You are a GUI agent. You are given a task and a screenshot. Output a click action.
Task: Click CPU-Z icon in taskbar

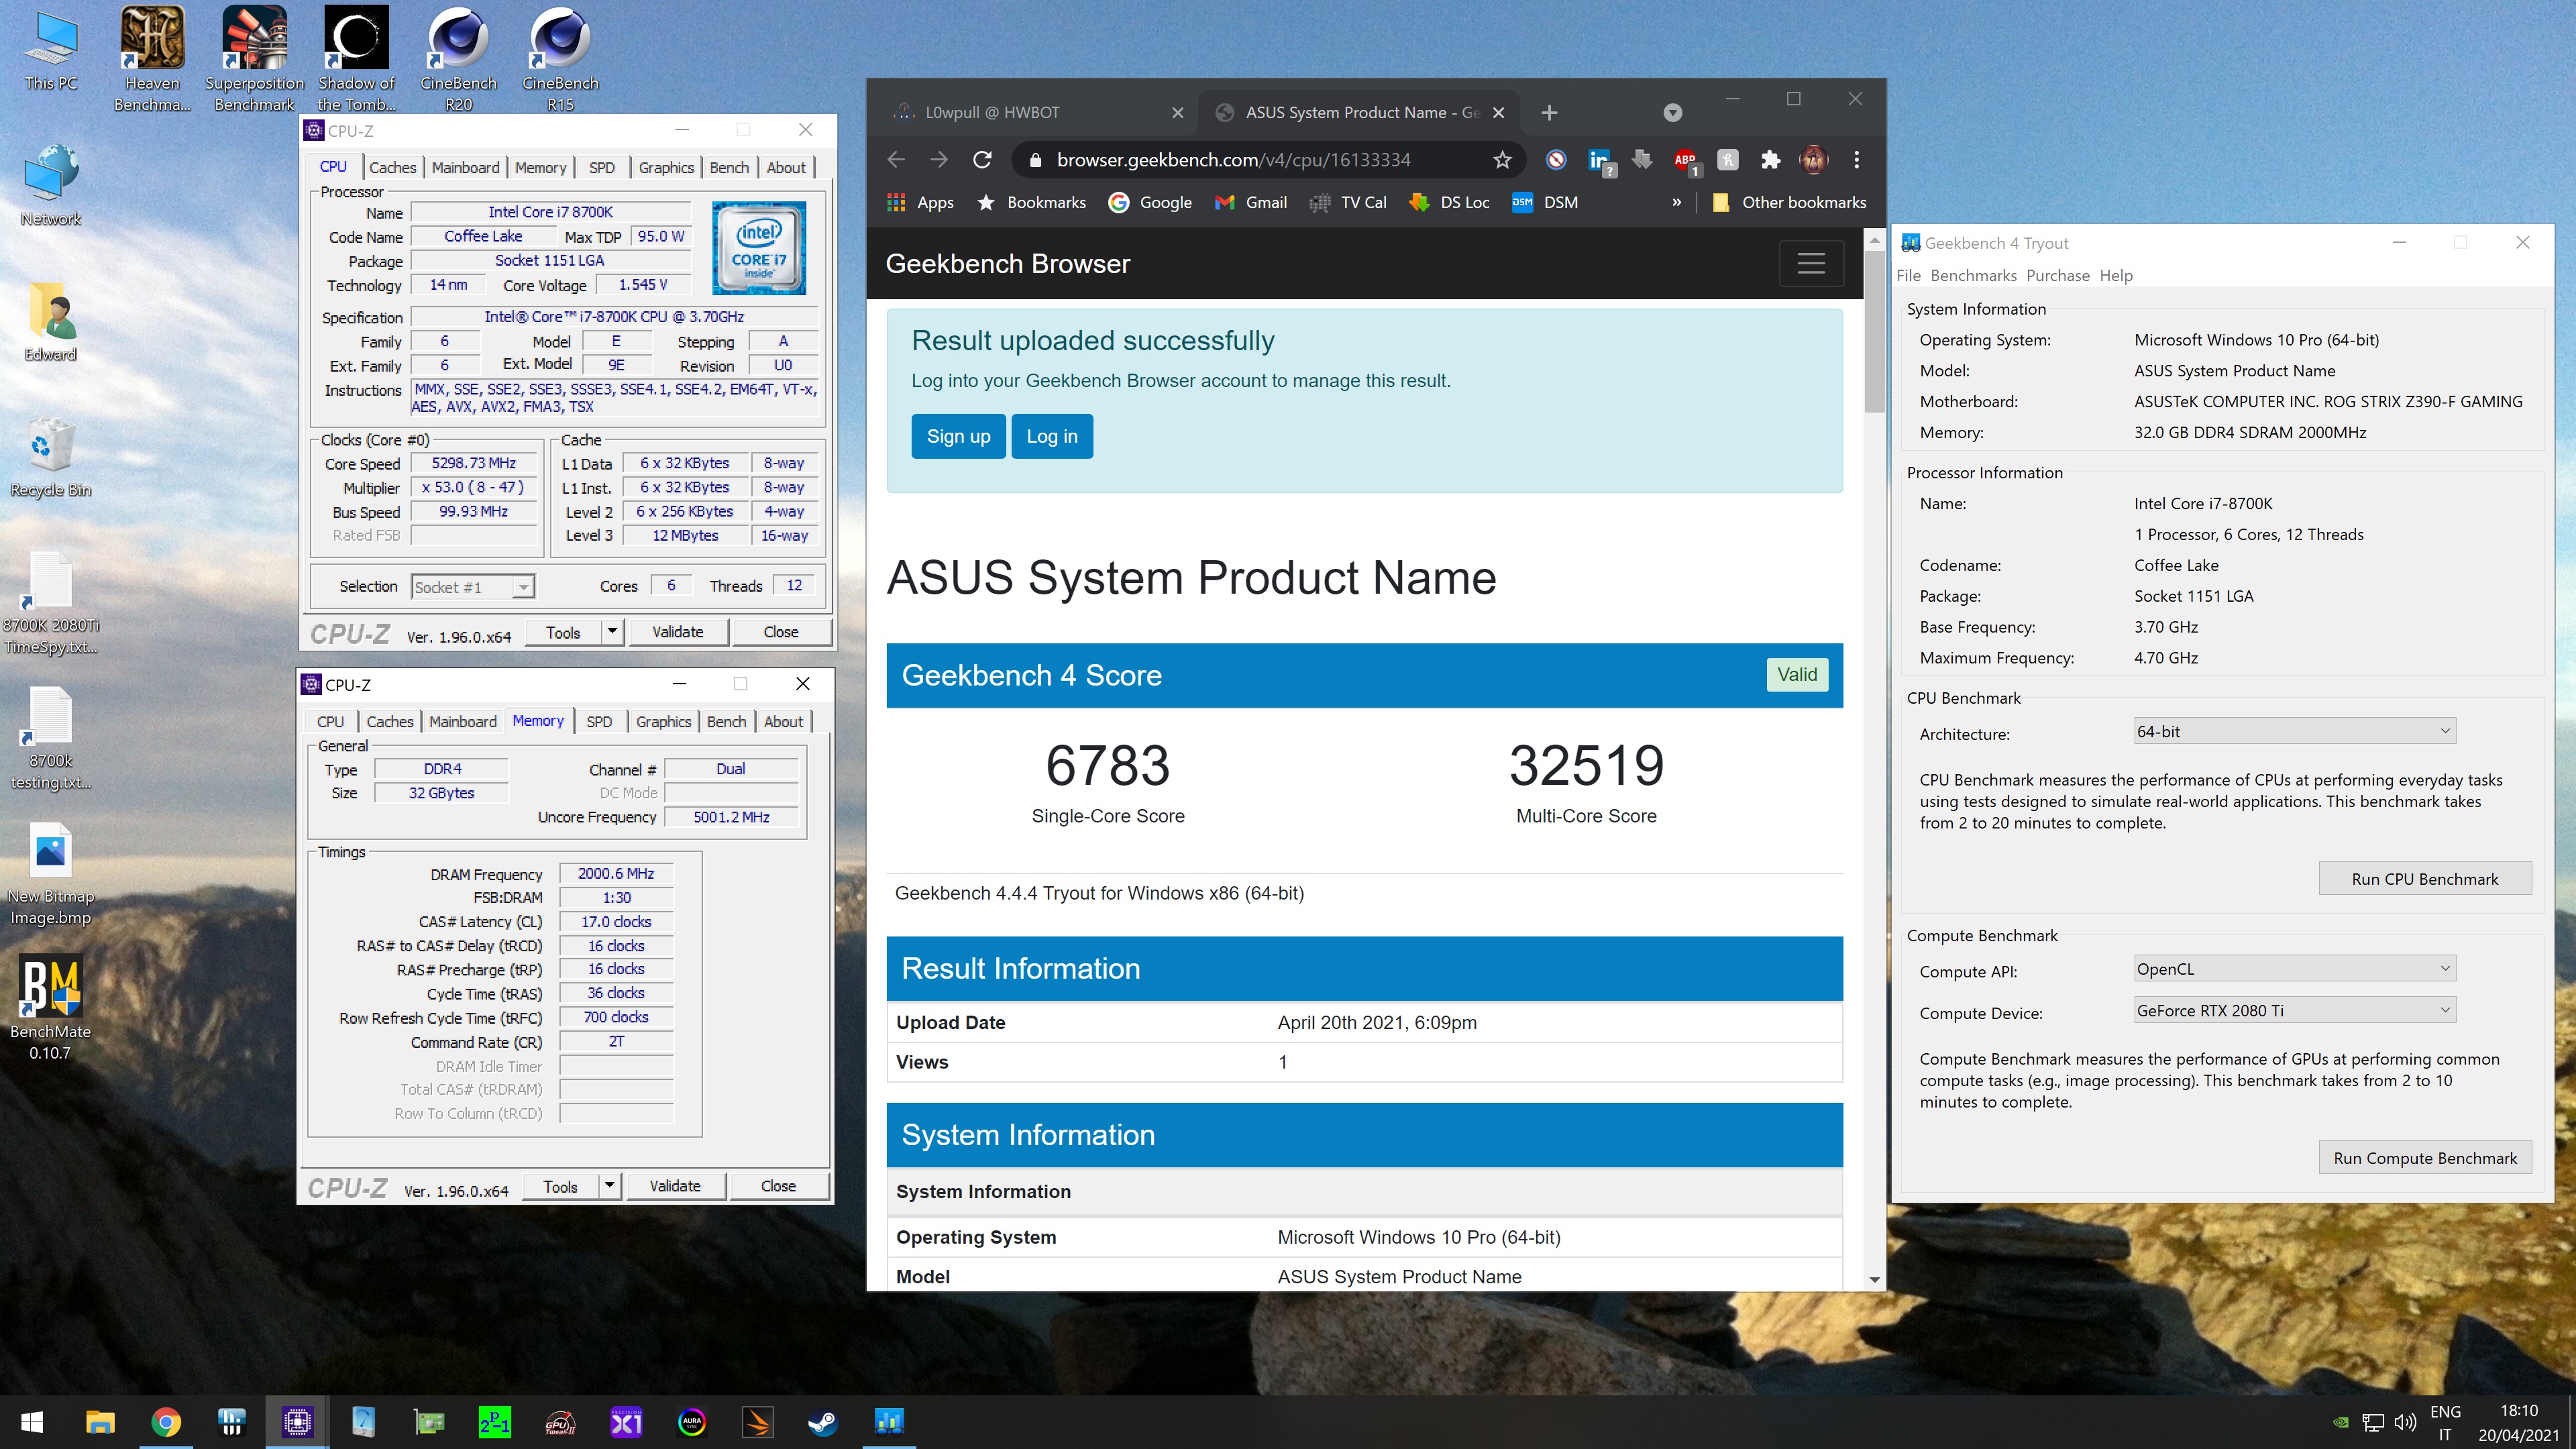click(297, 1422)
